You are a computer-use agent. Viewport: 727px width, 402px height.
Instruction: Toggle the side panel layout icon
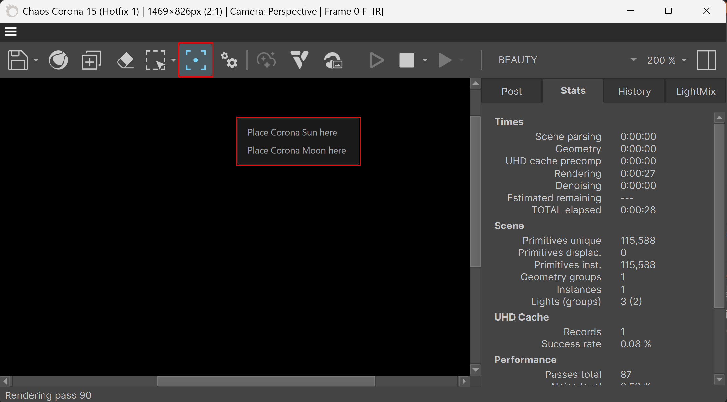pos(706,60)
